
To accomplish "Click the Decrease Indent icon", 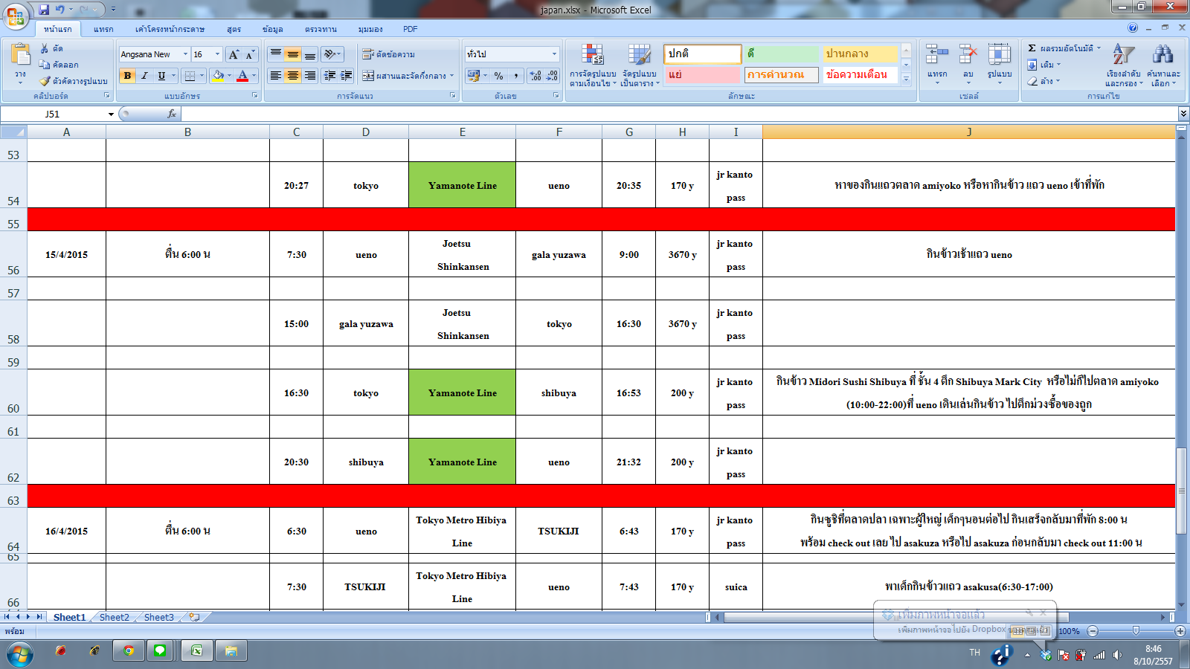I will pyautogui.click(x=329, y=76).
